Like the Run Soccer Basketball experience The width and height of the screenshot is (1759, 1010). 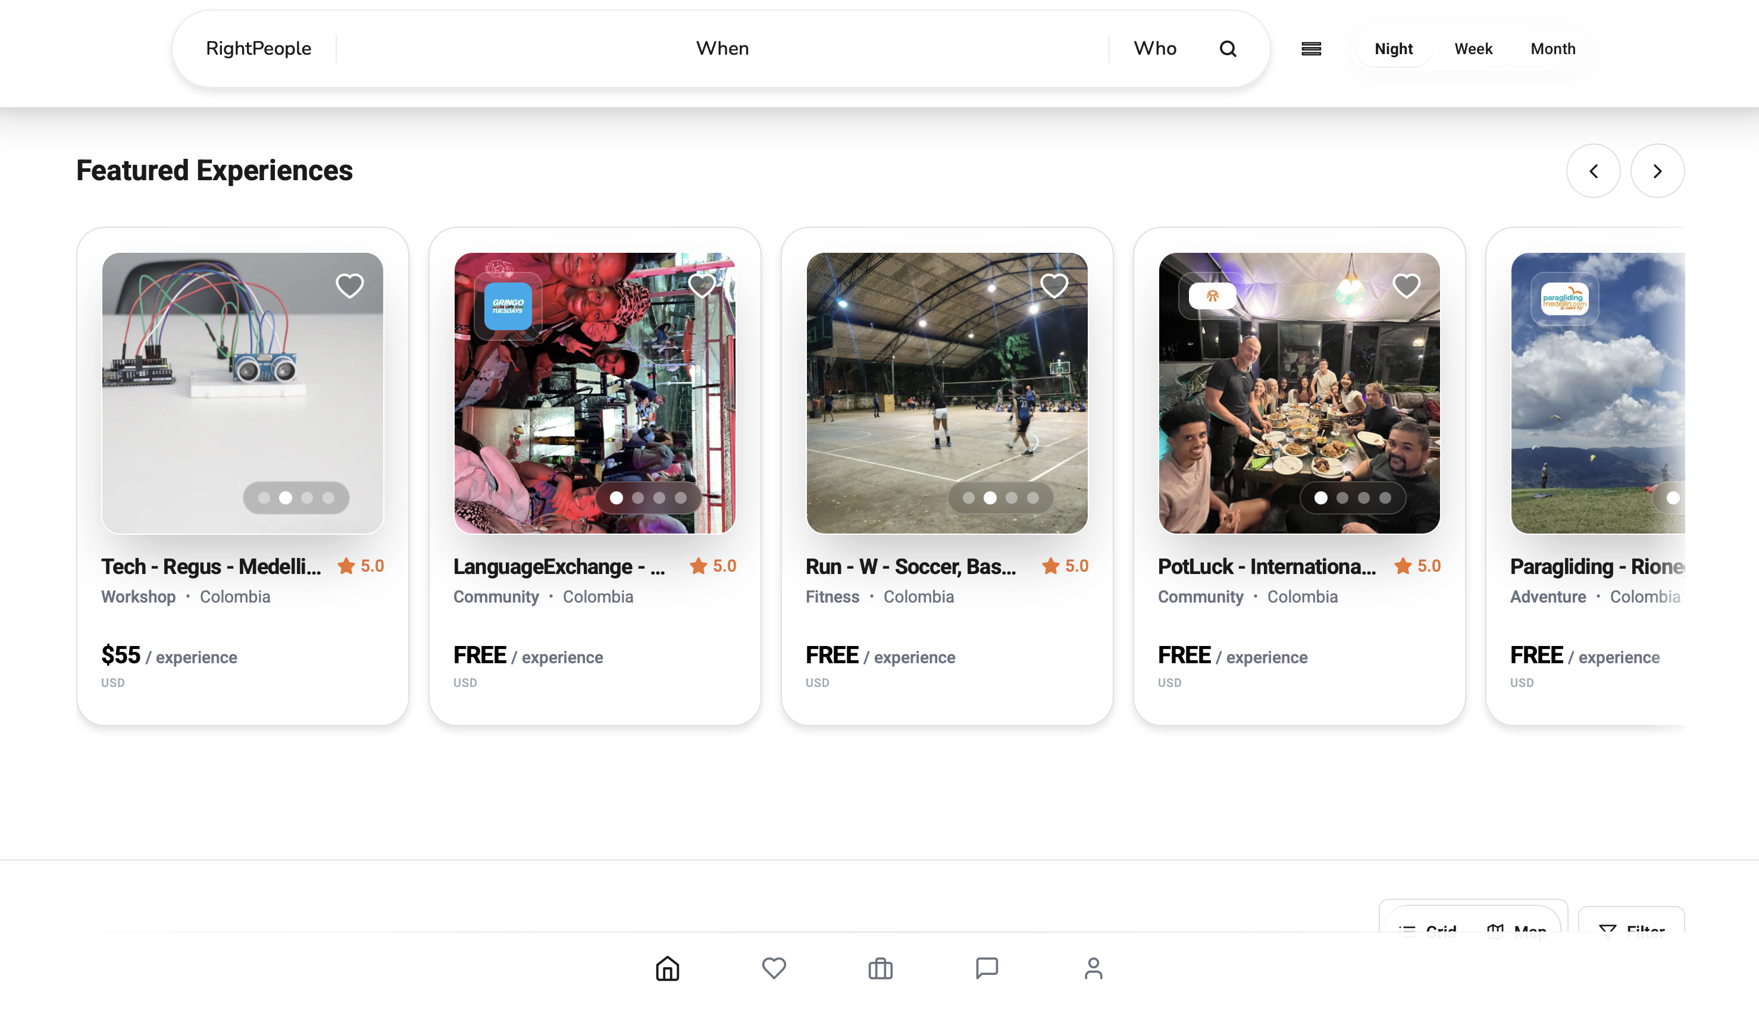1054,285
